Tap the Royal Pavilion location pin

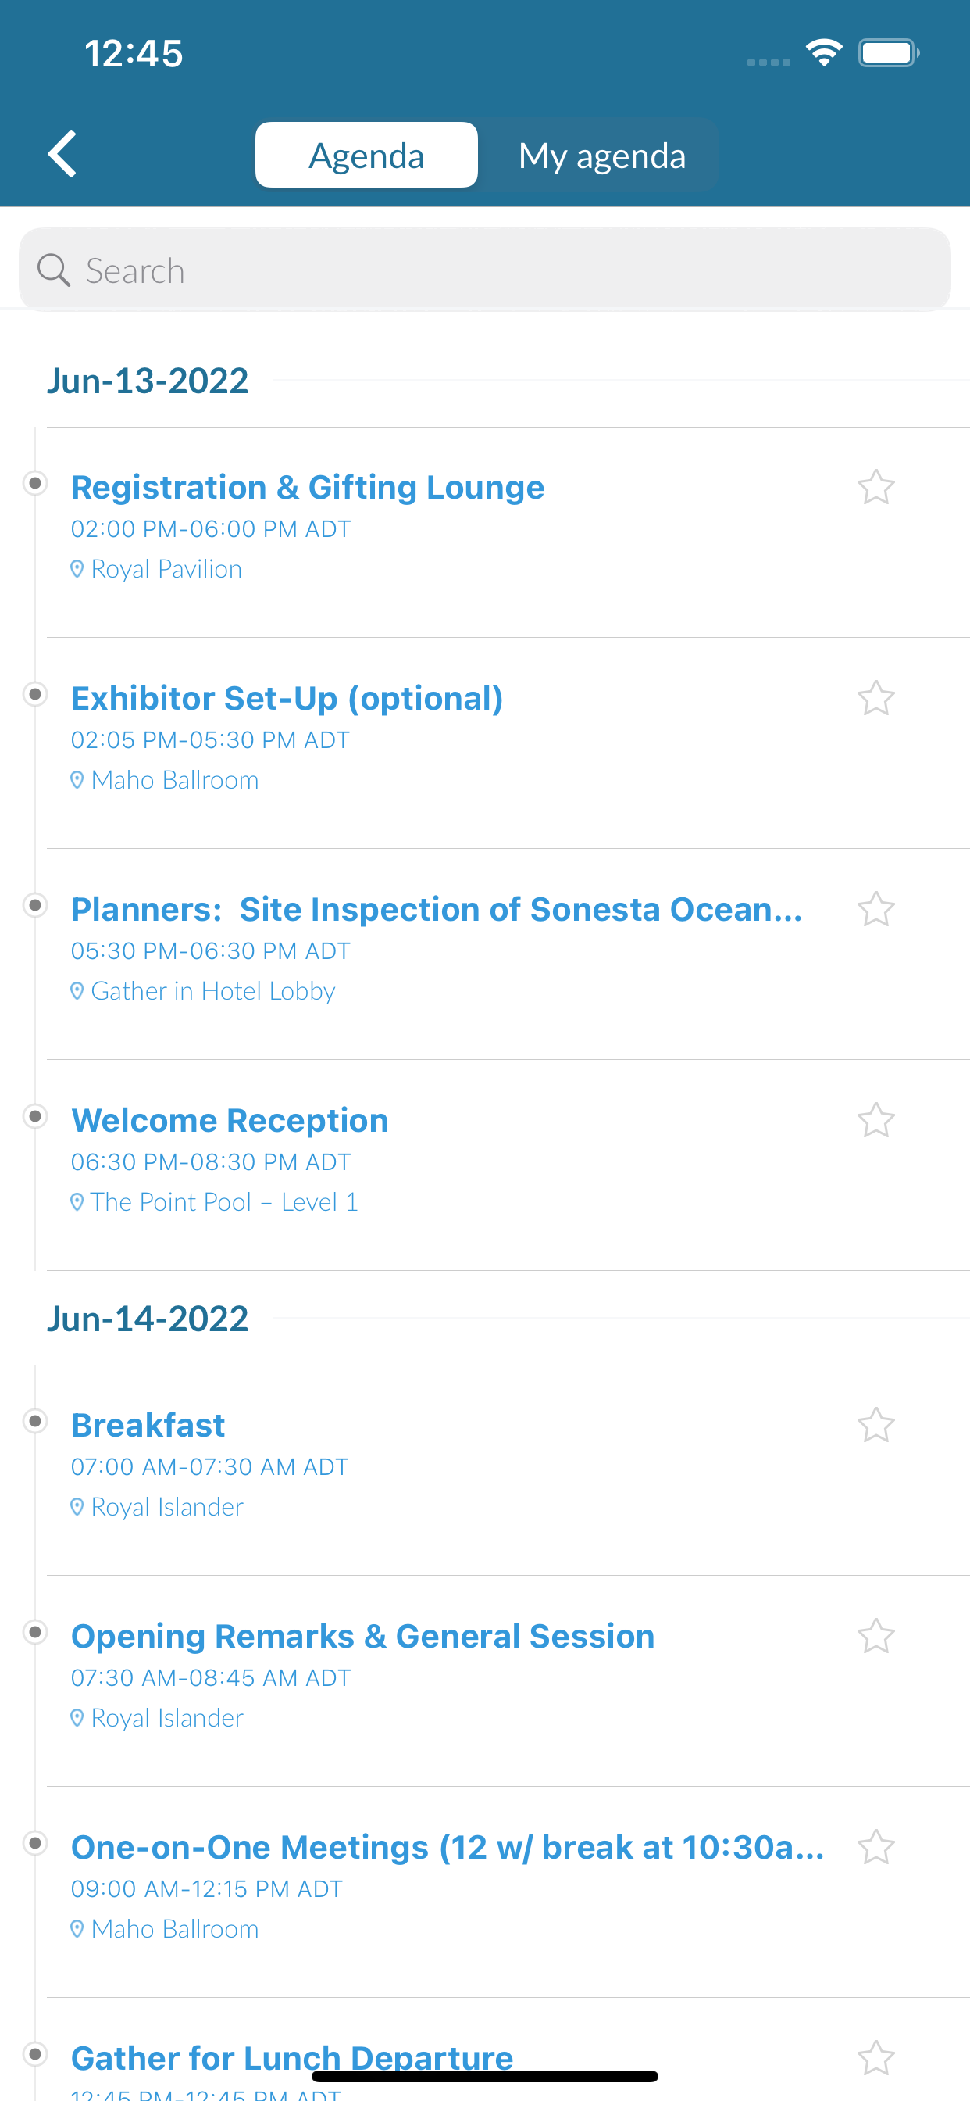click(77, 569)
